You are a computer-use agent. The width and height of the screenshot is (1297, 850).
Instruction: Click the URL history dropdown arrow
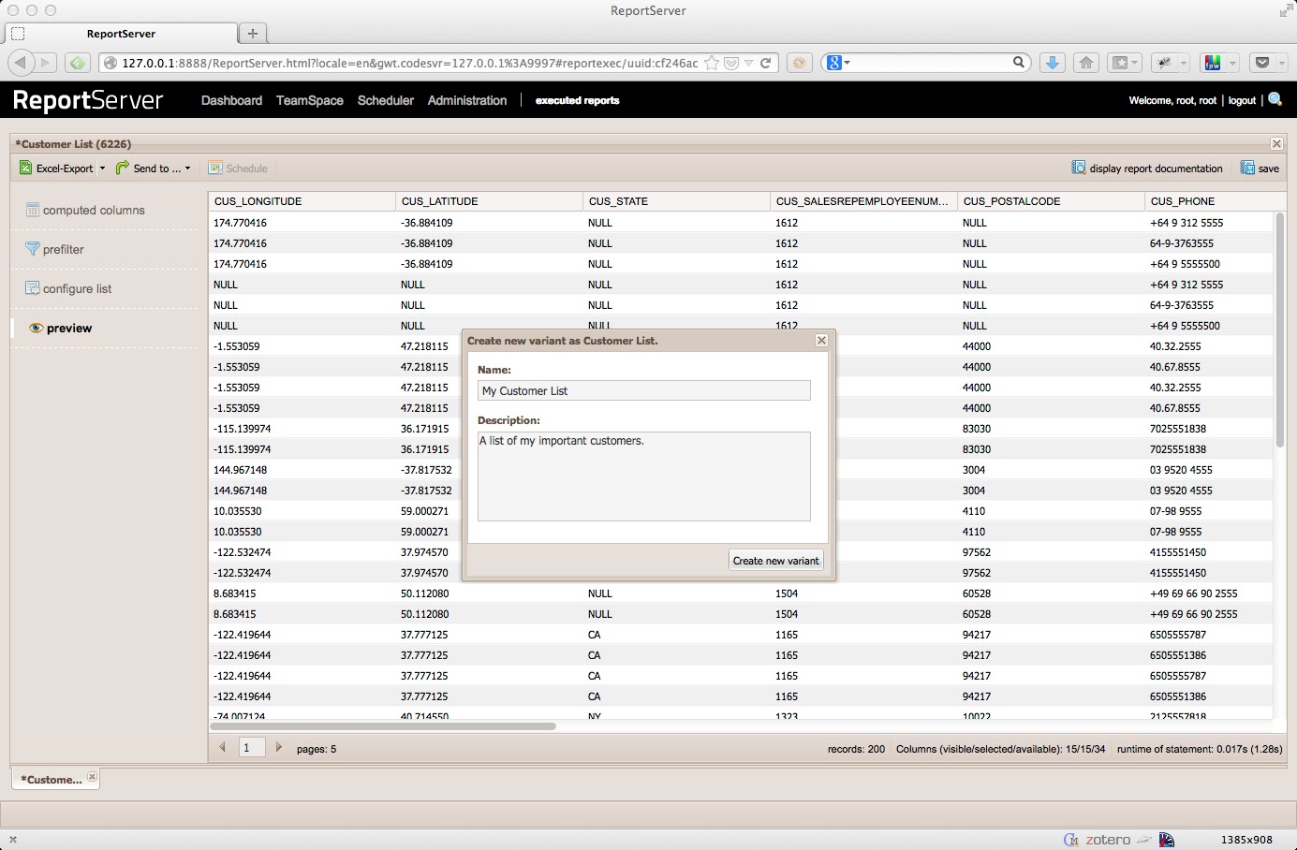point(748,63)
